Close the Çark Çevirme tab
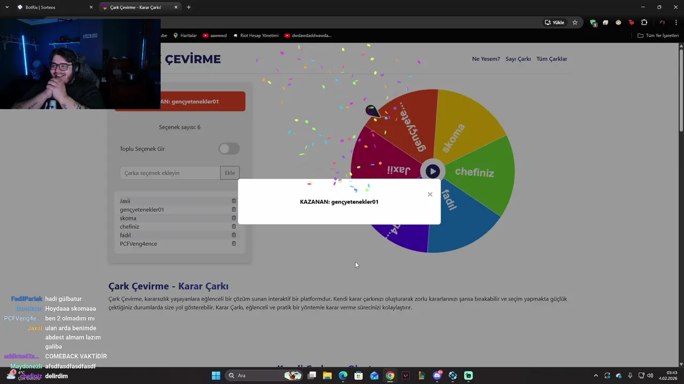Image resolution: width=684 pixels, height=384 pixels. point(176,7)
